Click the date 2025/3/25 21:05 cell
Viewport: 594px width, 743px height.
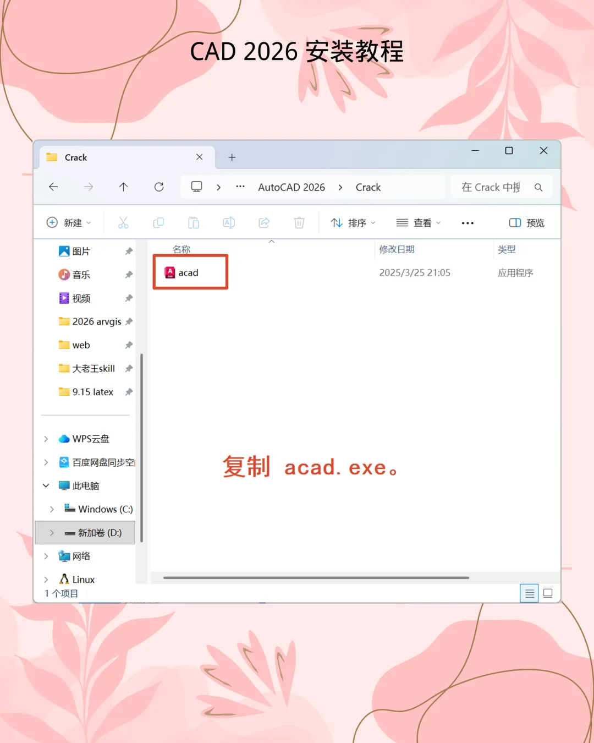[415, 272]
